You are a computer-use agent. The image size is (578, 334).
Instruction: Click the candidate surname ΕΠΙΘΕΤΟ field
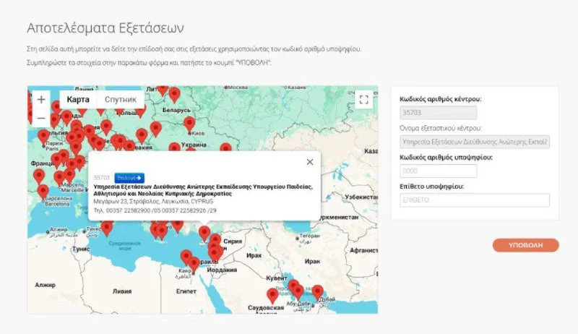tap(474, 200)
